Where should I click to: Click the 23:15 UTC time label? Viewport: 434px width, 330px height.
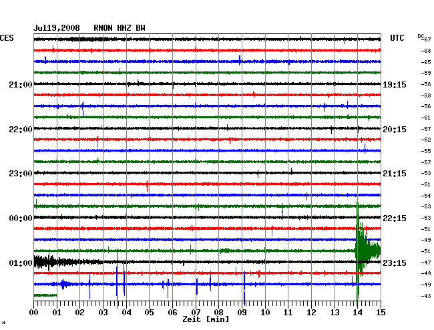(x=395, y=263)
